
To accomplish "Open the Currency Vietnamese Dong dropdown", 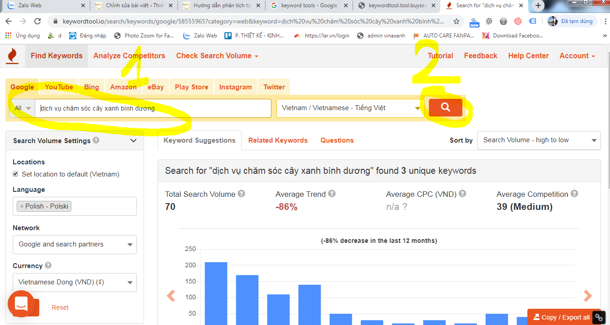I will (x=75, y=282).
